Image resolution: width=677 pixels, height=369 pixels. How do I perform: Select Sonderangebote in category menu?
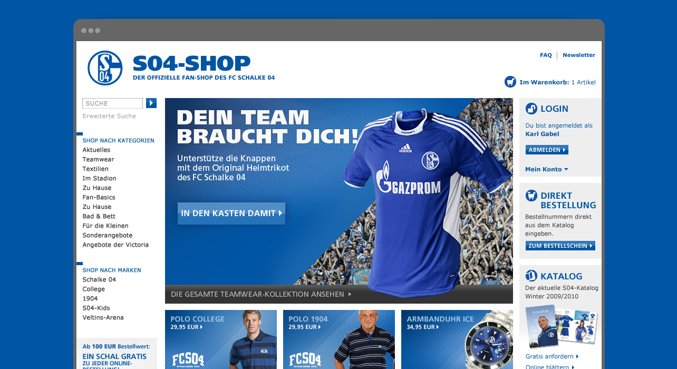pyautogui.click(x=108, y=235)
